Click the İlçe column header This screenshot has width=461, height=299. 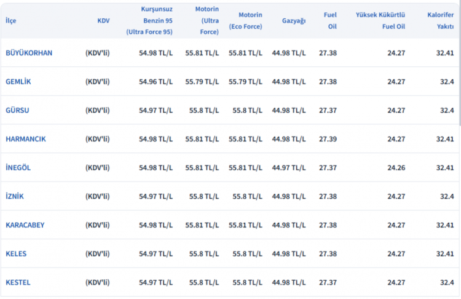point(11,21)
